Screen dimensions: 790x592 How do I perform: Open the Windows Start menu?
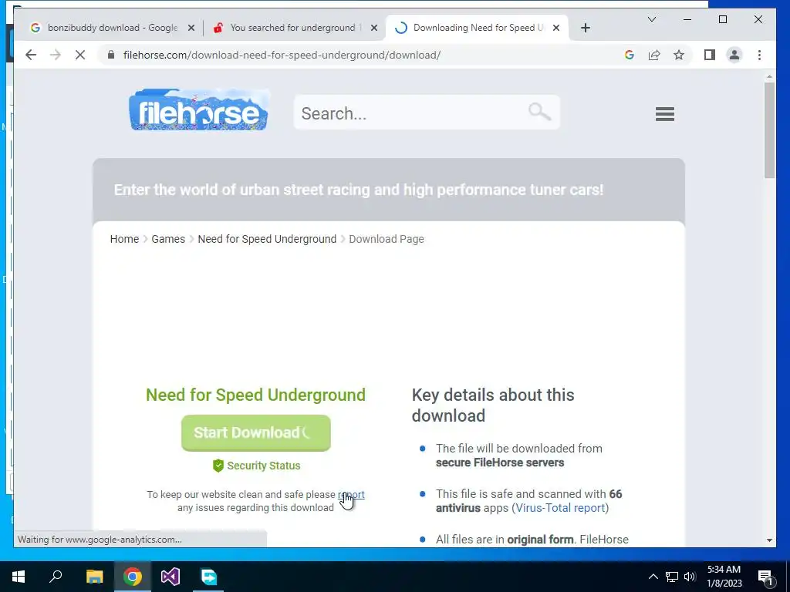pos(19,577)
